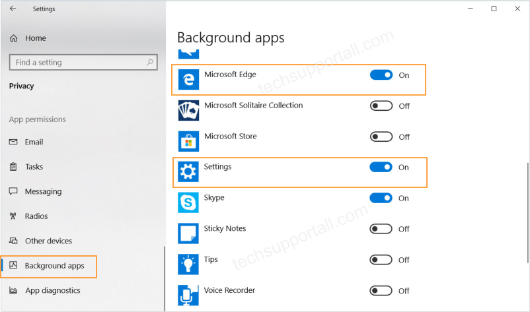Disable Skype background toggle
The image size is (530, 312).
pyautogui.click(x=381, y=198)
